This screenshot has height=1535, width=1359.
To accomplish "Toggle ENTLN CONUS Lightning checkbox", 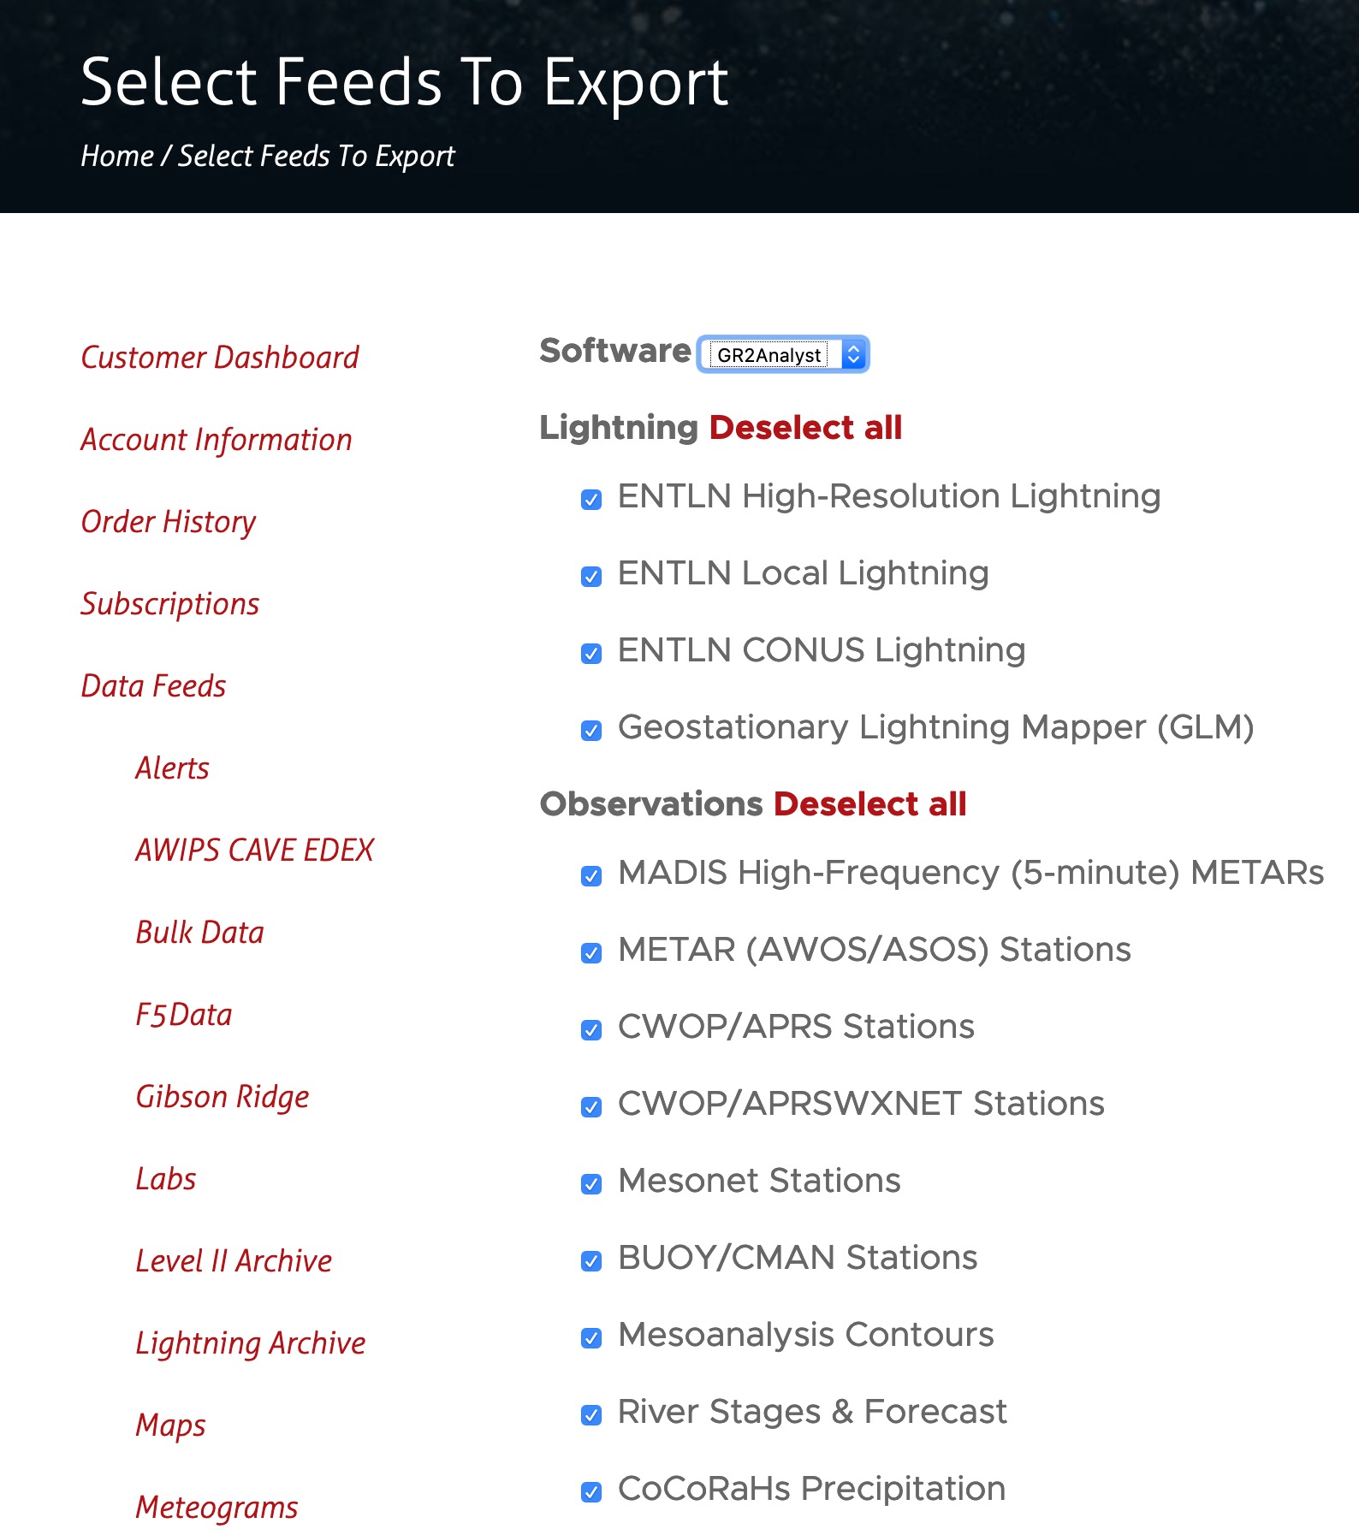I will click(x=591, y=654).
